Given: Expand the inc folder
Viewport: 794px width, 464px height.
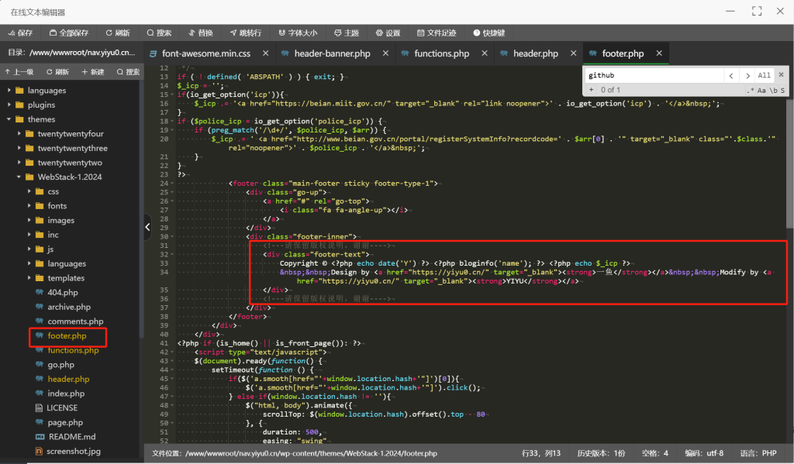Looking at the screenshot, I should (29, 235).
